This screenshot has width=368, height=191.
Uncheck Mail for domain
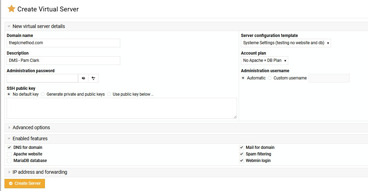242,147
